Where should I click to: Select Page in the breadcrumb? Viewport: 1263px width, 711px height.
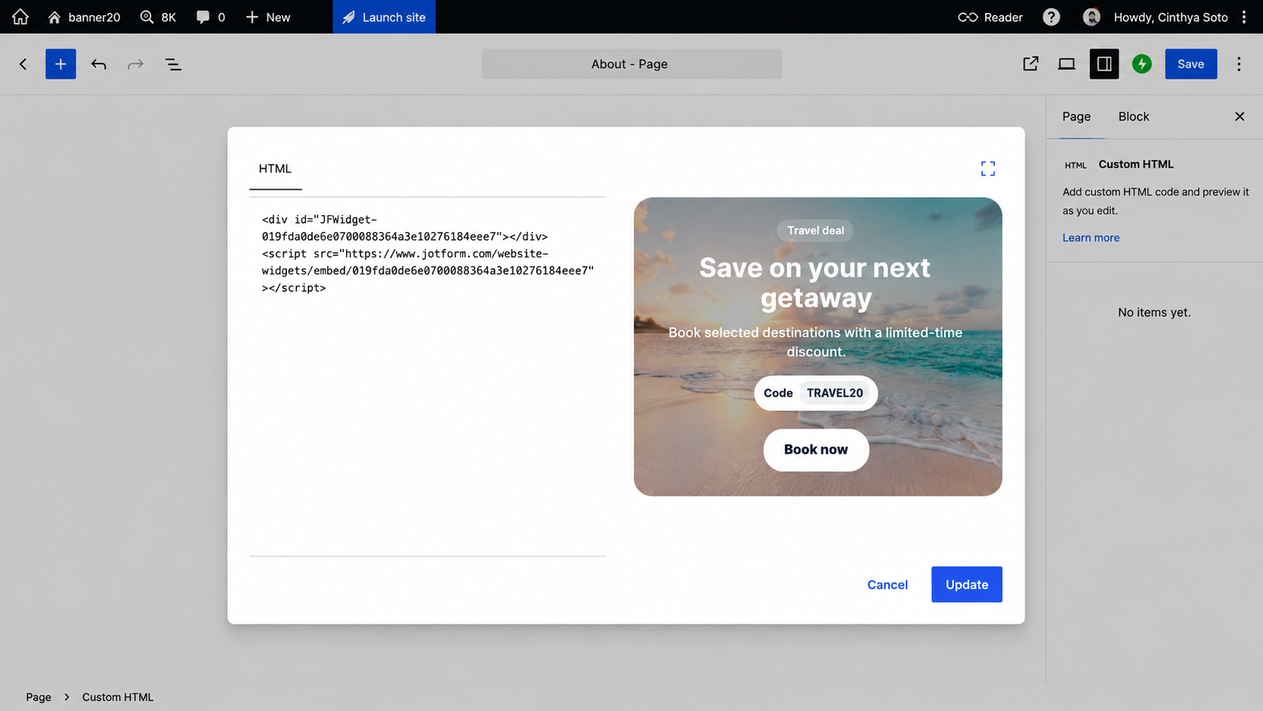click(39, 697)
